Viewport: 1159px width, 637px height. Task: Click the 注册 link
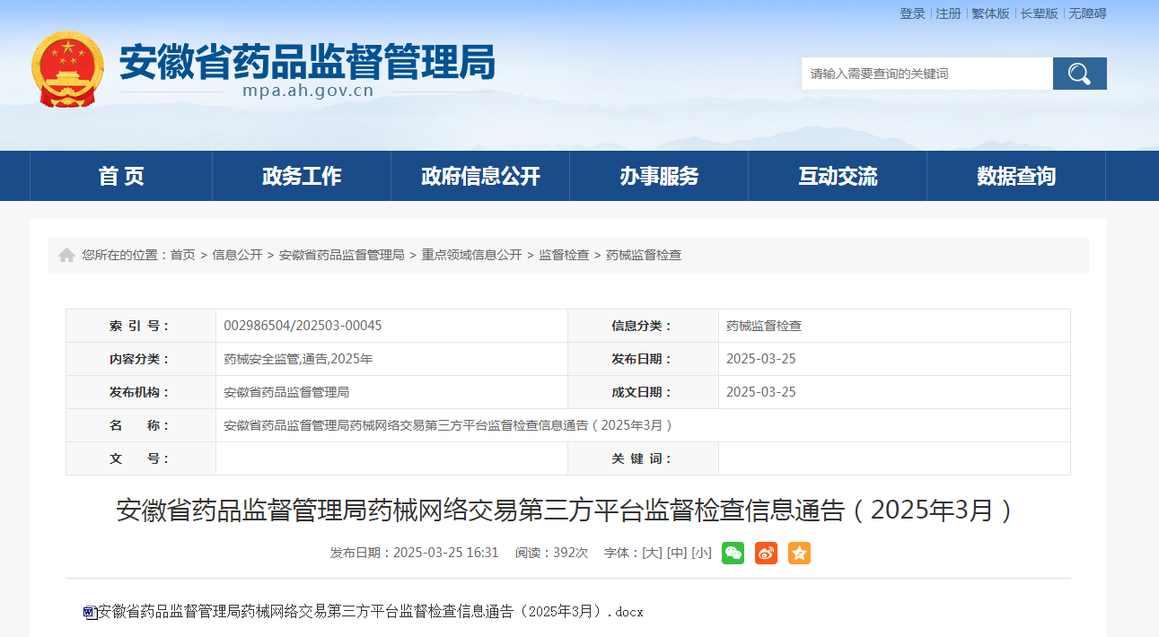click(x=948, y=13)
